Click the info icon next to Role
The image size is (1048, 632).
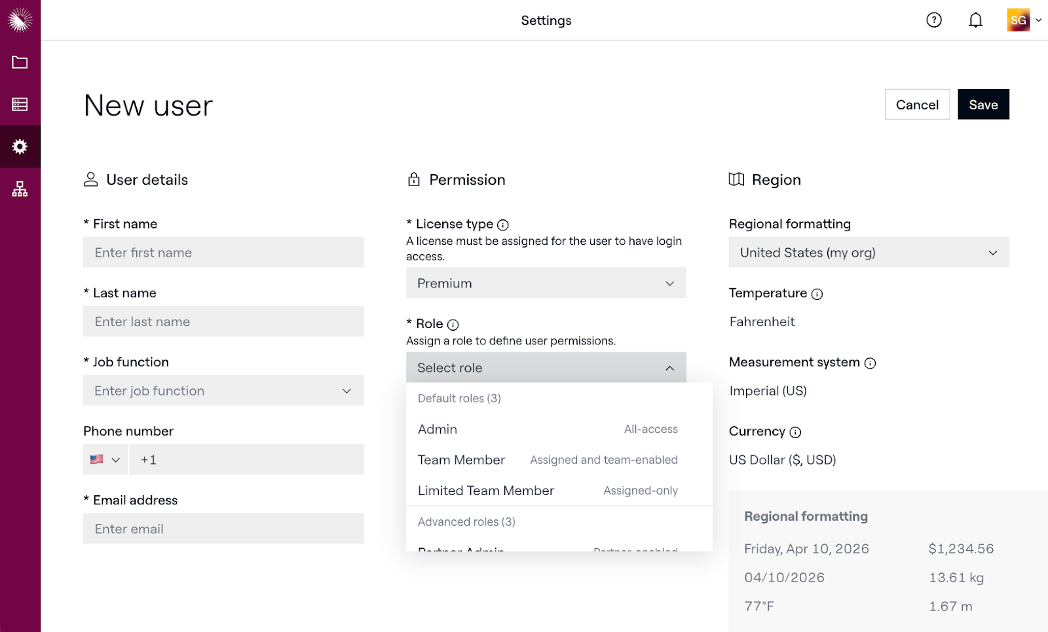(453, 325)
